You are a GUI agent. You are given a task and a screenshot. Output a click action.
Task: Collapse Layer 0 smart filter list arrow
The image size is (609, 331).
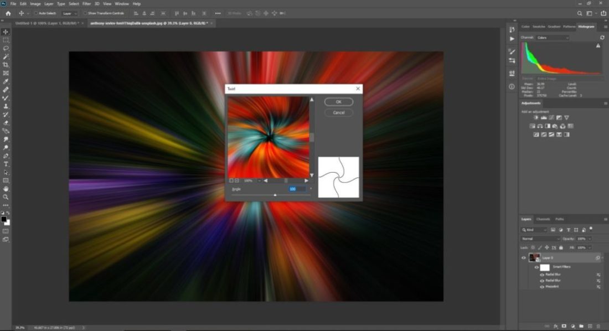coord(603,257)
